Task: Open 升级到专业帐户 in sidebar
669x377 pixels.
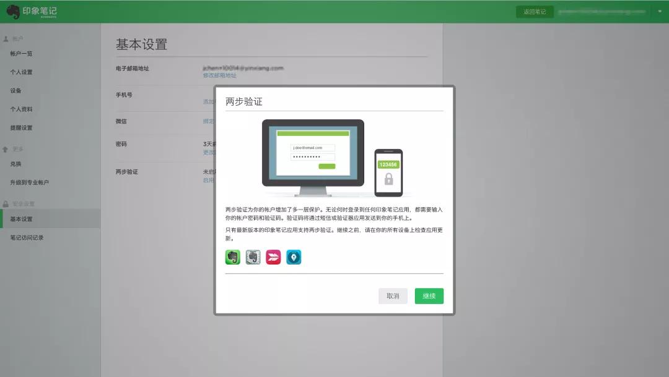Action: coord(30,182)
